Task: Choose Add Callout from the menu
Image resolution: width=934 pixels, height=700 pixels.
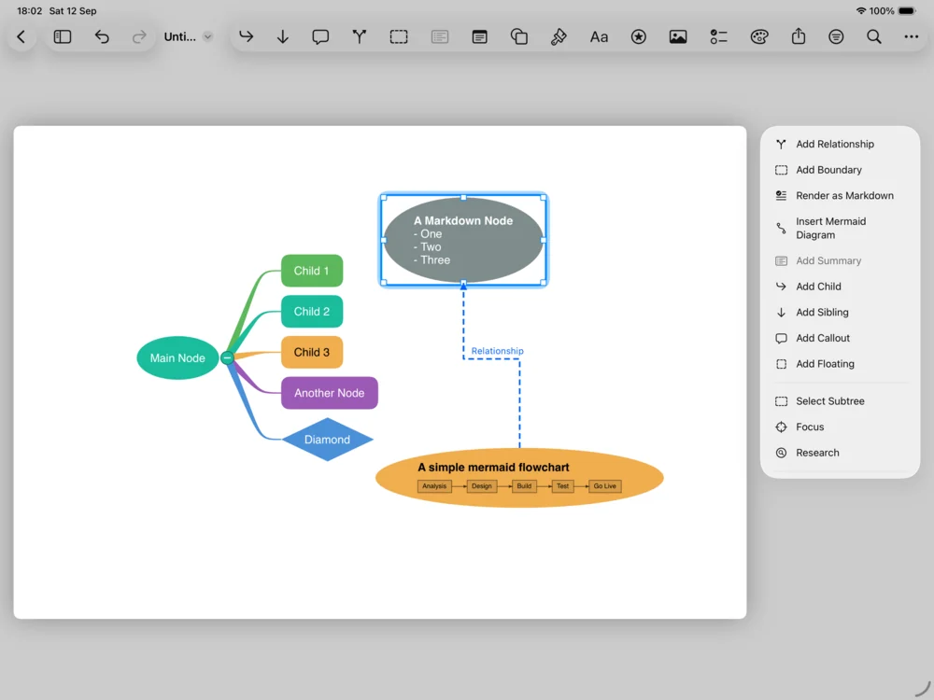Action: click(x=840, y=338)
